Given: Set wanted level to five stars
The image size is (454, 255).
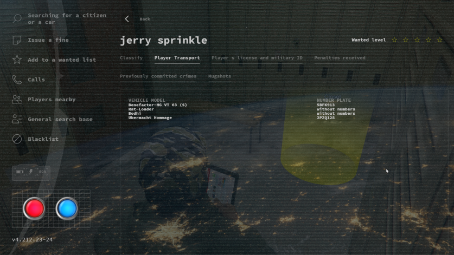Looking at the screenshot, I should point(439,40).
